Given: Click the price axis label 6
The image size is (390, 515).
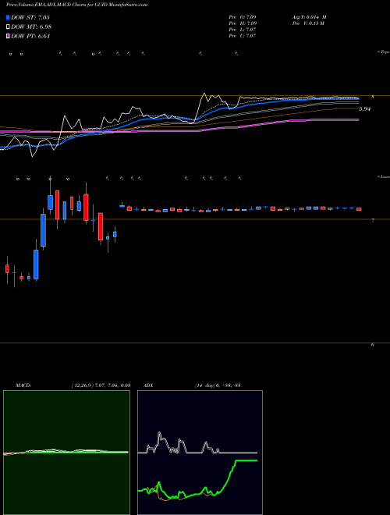Looking at the screenshot, I should [373, 345].
